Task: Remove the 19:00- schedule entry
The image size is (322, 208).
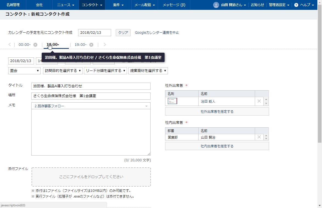Action: coord(91,45)
